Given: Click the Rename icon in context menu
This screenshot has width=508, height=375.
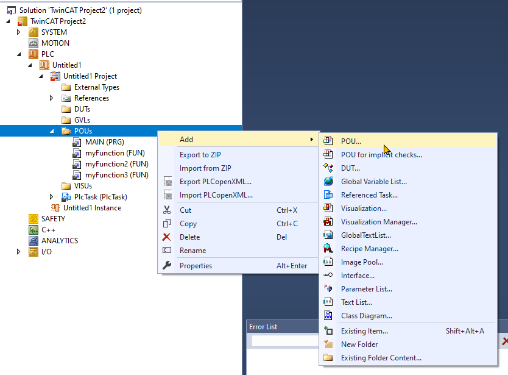Looking at the screenshot, I should click(167, 250).
